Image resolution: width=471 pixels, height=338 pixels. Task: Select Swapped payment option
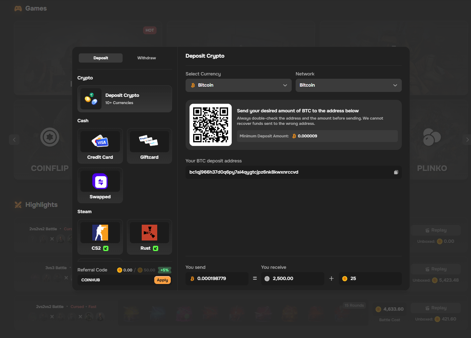coord(100,185)
